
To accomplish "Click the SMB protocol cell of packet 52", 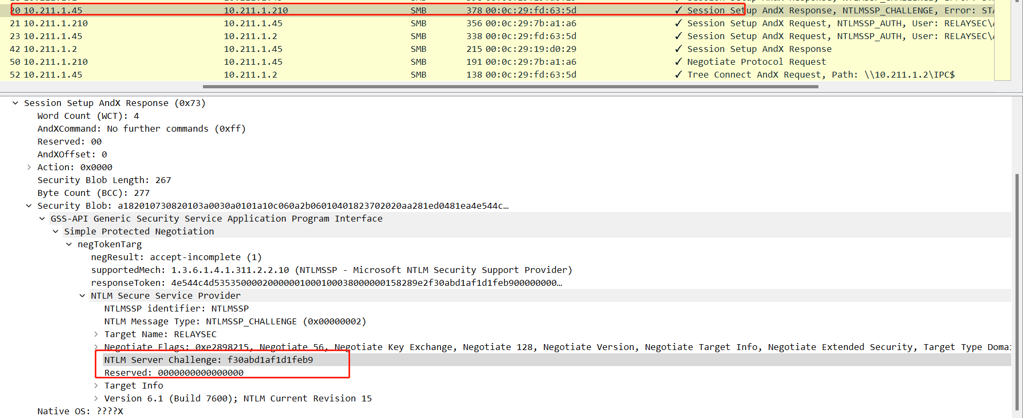I will point(419,75).
